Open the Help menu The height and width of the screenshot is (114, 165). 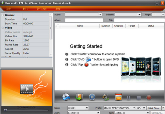pos(58,9)
